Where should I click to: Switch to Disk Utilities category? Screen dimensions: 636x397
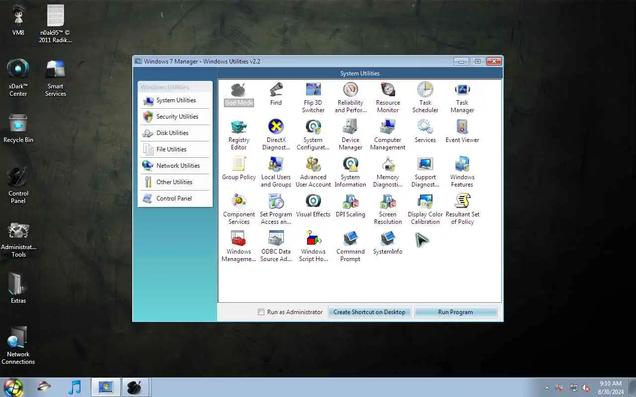[175, 133]
